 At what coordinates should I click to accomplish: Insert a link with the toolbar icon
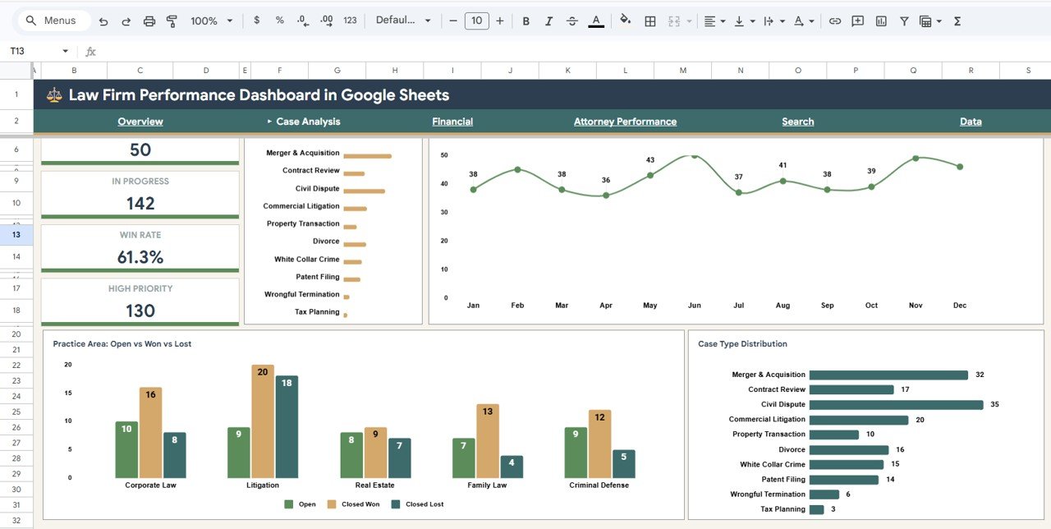[x=835, y=21]
